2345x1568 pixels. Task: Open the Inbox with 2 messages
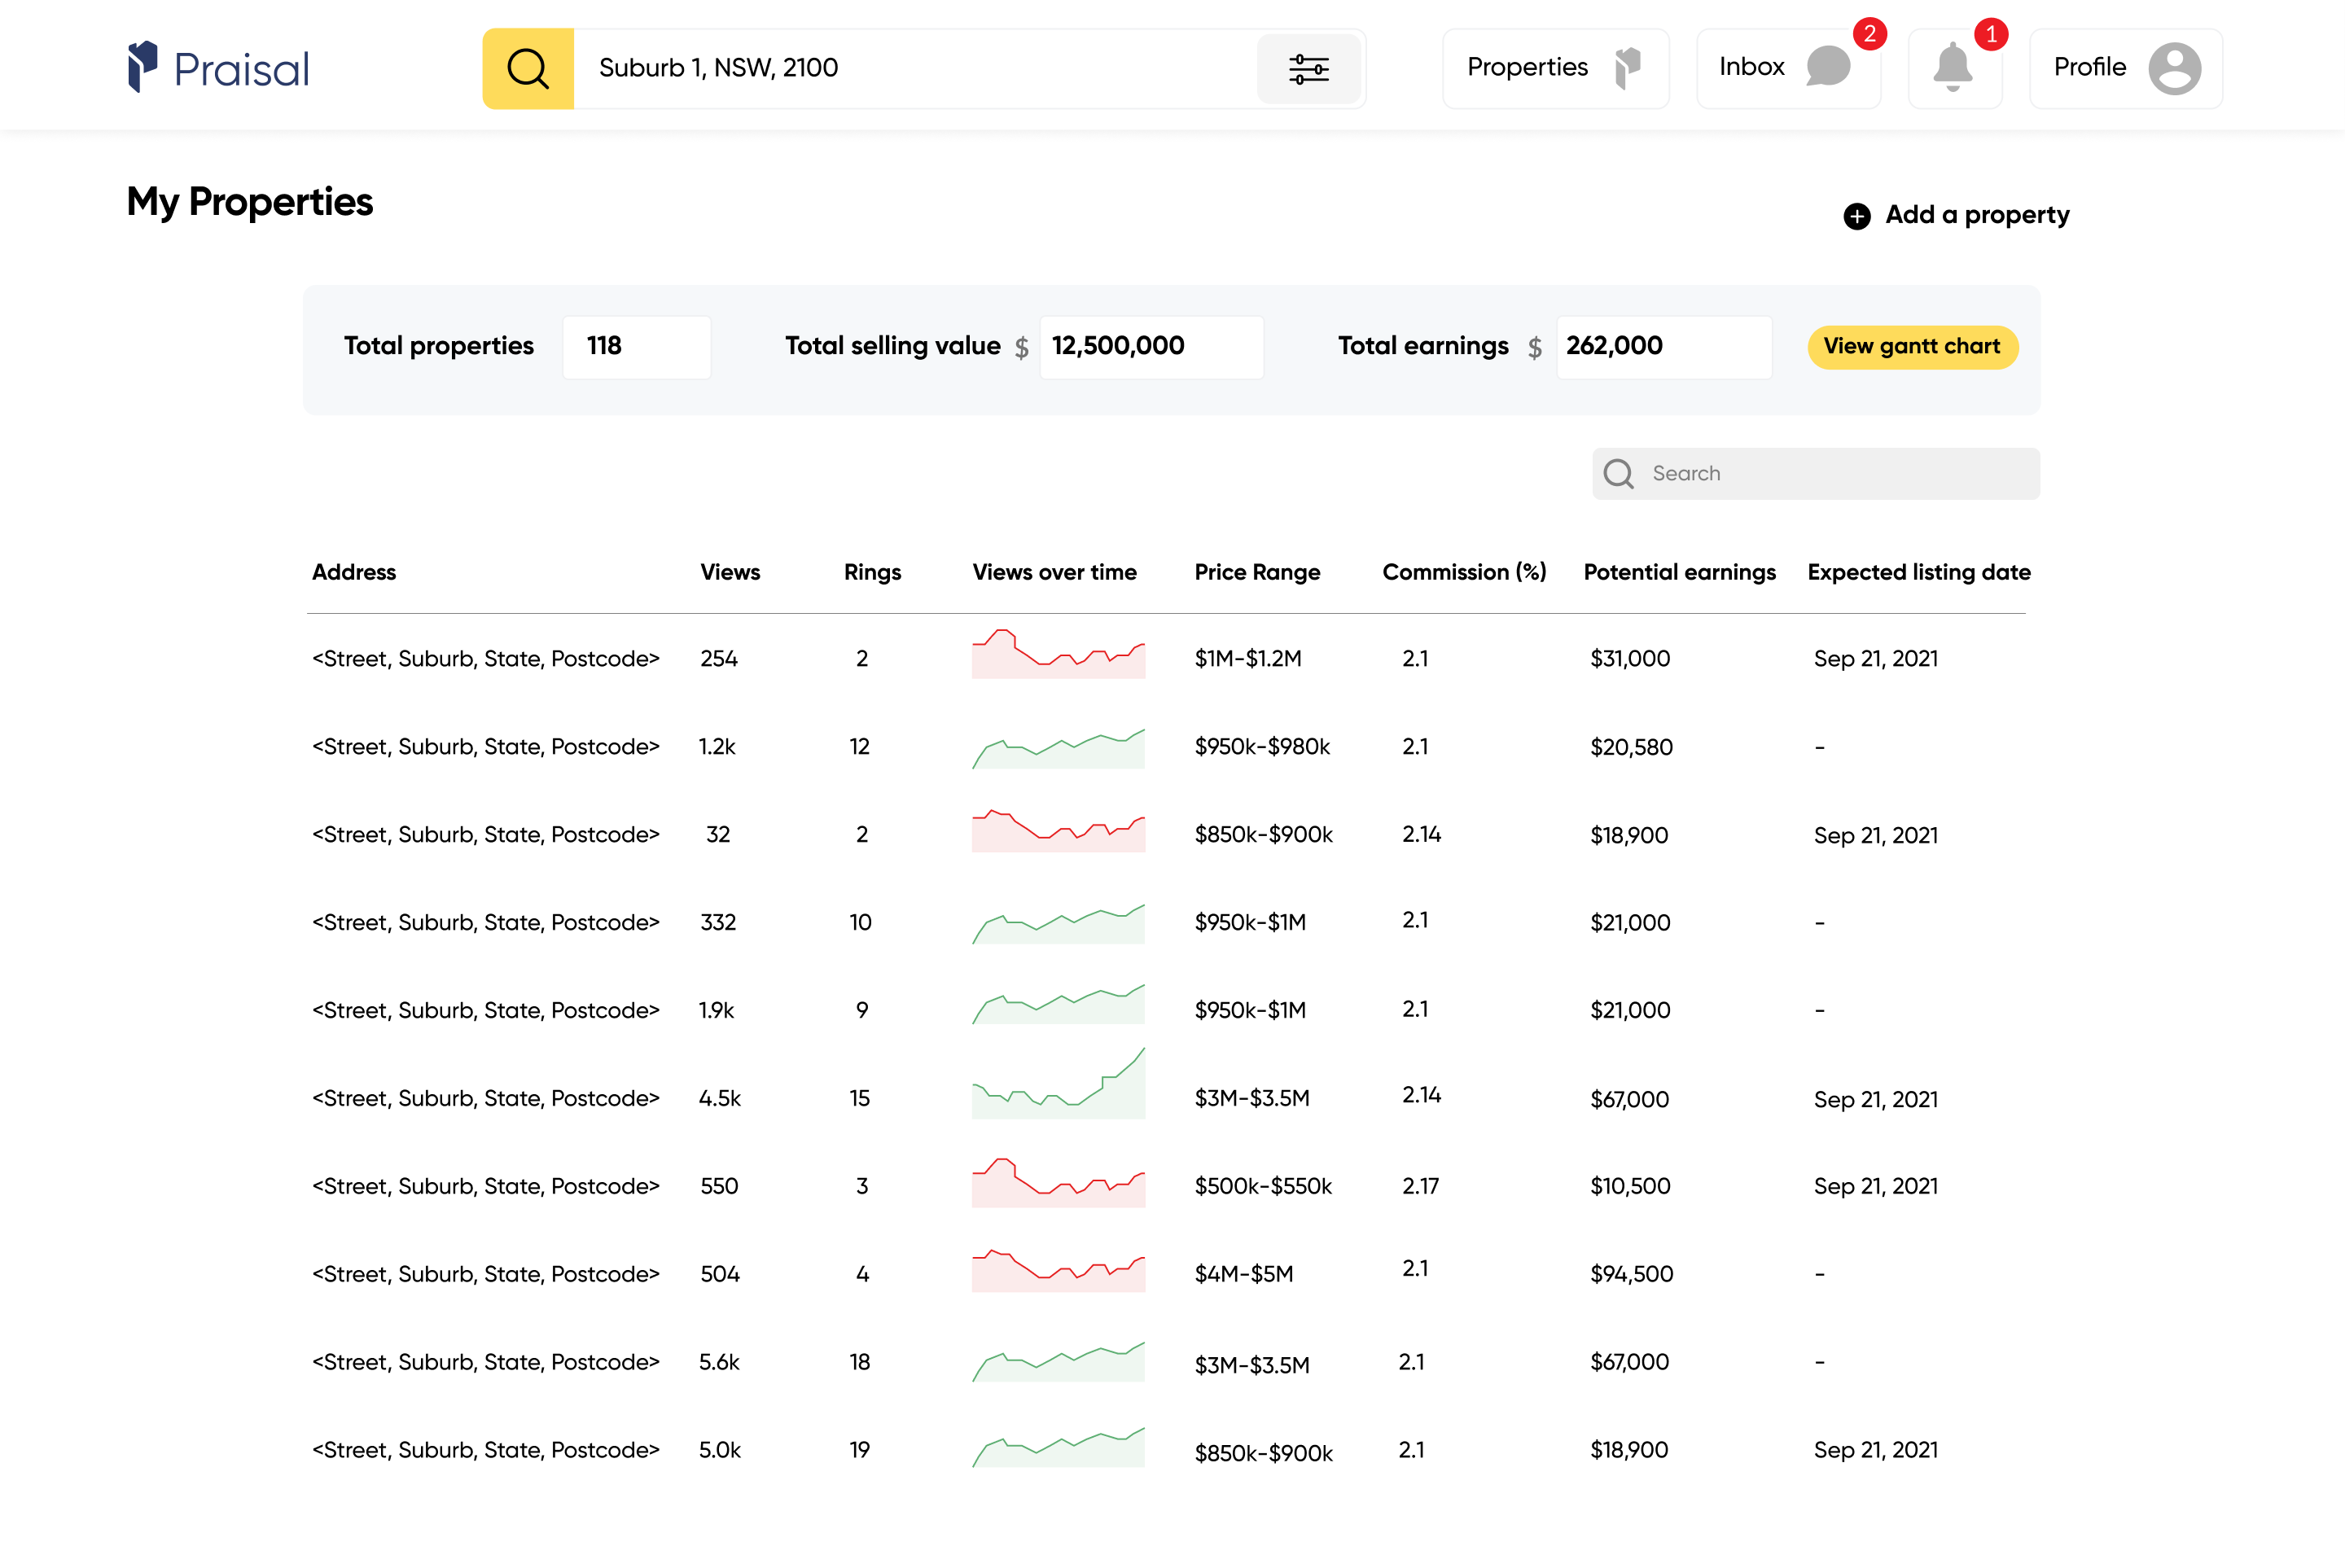click(x=1788, y=68)
